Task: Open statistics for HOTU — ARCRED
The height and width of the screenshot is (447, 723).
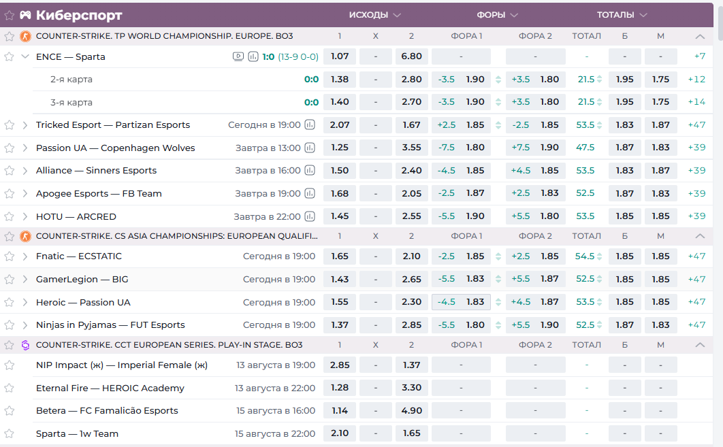Action: click(310, 216)
